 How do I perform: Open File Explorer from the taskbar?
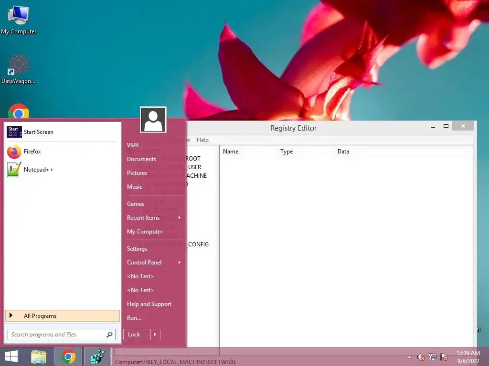[x=39, y=356]
